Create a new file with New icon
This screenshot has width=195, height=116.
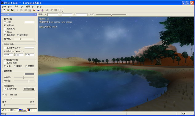point(4,10)
